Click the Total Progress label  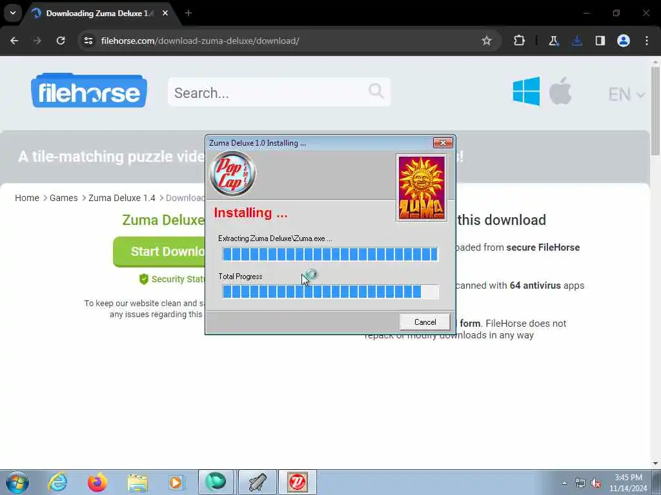pos(240,277)
